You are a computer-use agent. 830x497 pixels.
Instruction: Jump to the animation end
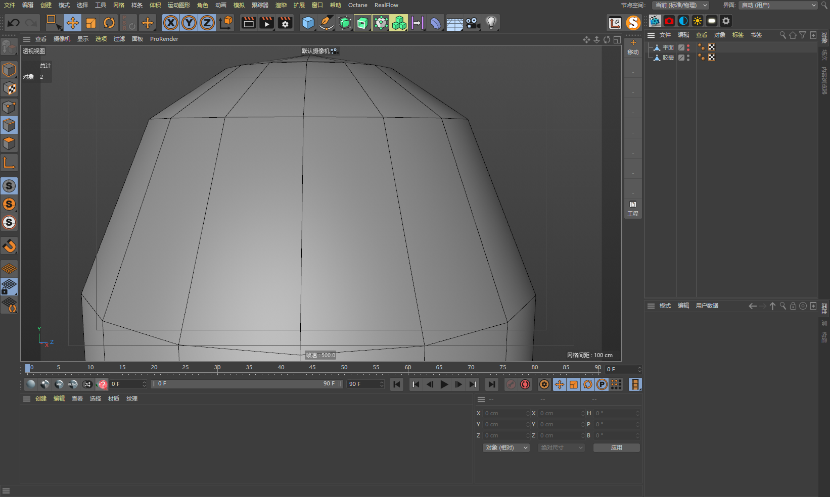click(x=491, y=384)
